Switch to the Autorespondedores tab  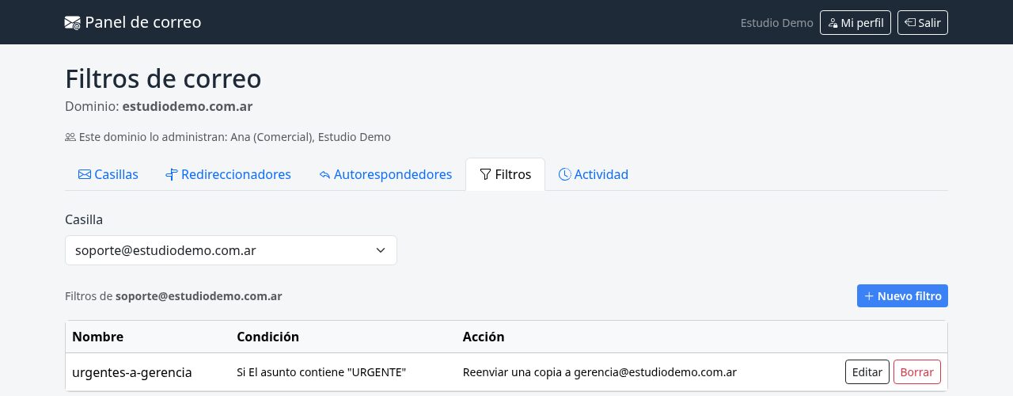385,174
